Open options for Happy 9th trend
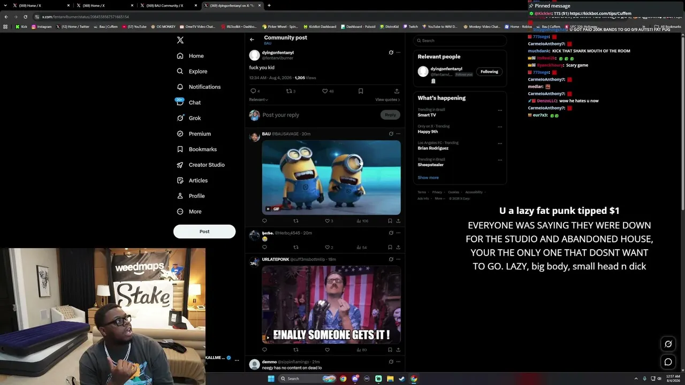685x385 pixels. (x=500, y=127)
